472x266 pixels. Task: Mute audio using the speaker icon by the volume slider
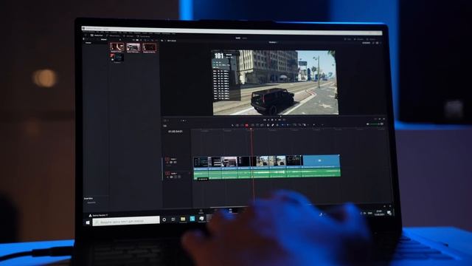pos(367,124)
